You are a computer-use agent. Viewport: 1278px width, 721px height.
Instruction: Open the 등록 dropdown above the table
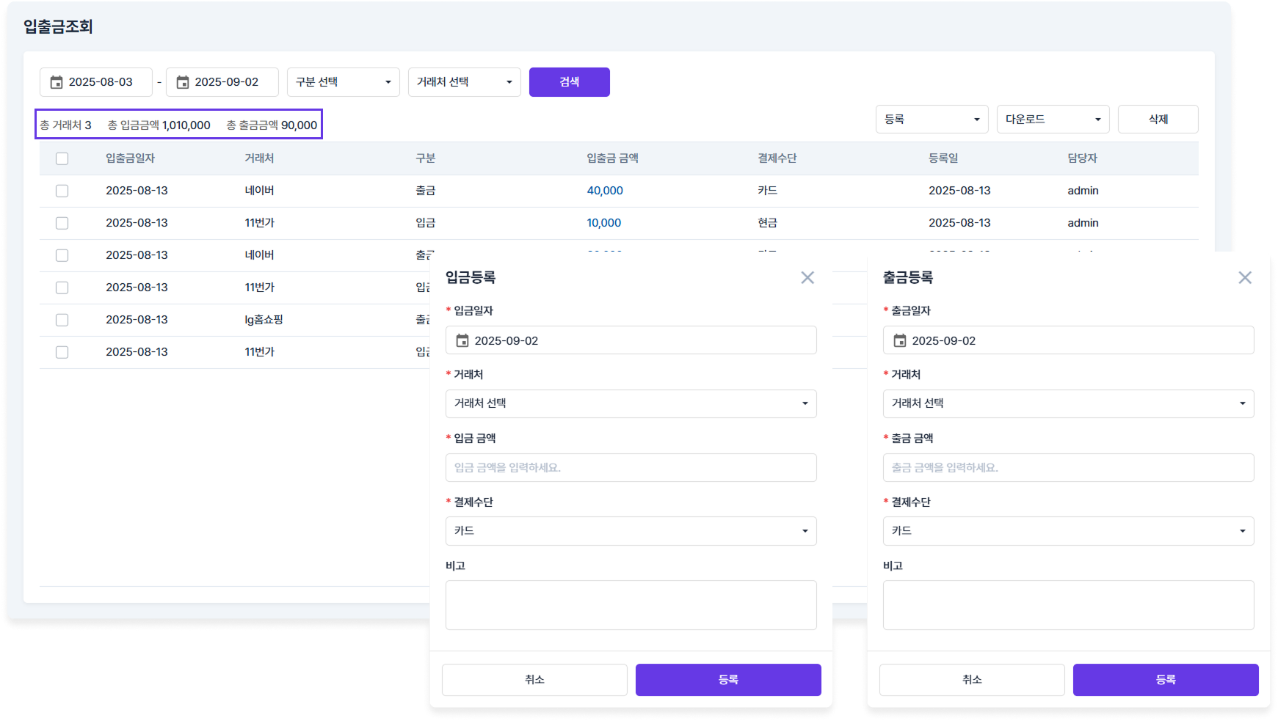click(932, 119)
